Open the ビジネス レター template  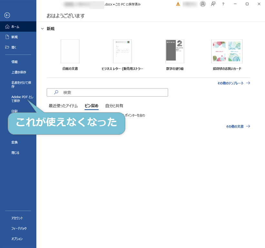pos(122,55)
